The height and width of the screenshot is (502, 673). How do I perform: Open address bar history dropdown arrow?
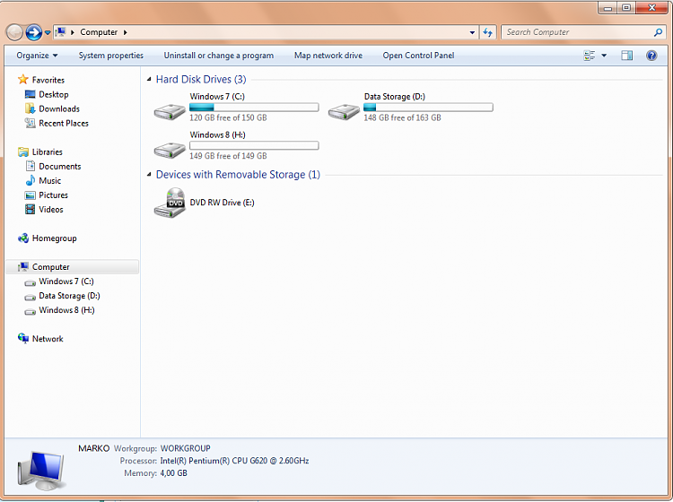pyautogui.click(x=472, y=32)
